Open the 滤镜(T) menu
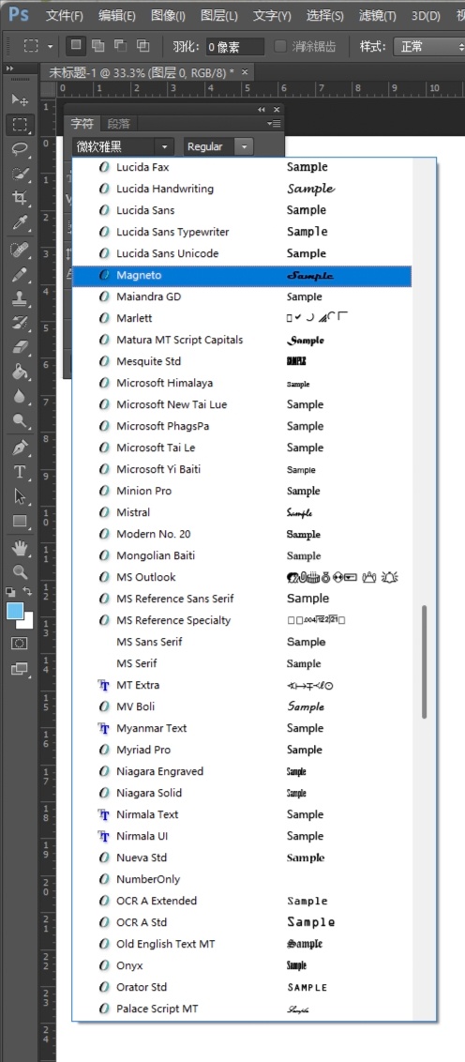The image size is (465, 1062). [x=377, y=16]
